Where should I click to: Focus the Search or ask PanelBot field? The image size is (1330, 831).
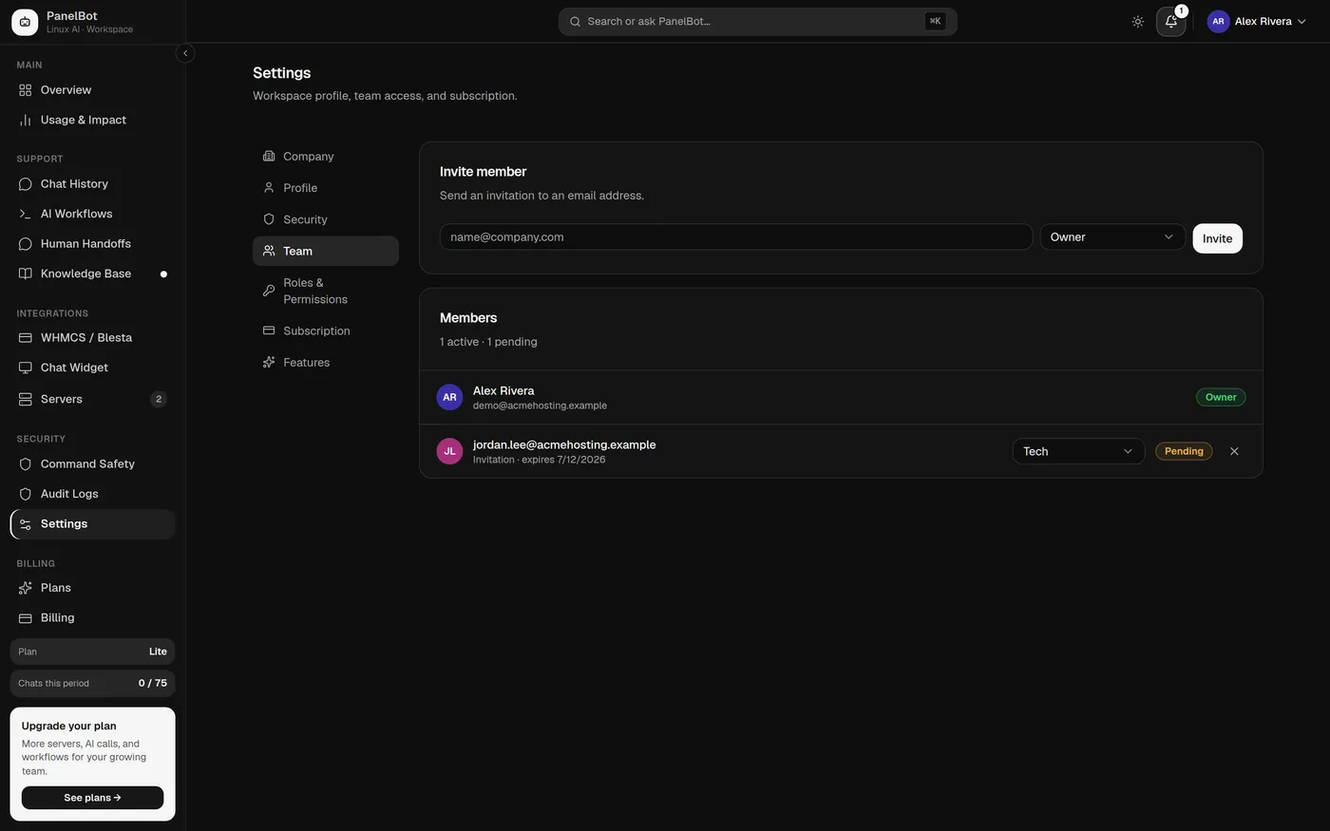click(757, 22)
